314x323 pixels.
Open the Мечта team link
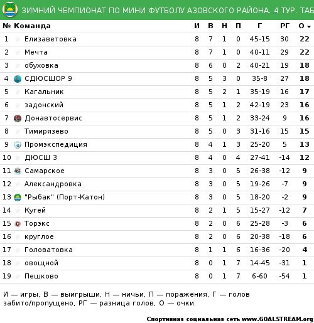coord(36,52)
